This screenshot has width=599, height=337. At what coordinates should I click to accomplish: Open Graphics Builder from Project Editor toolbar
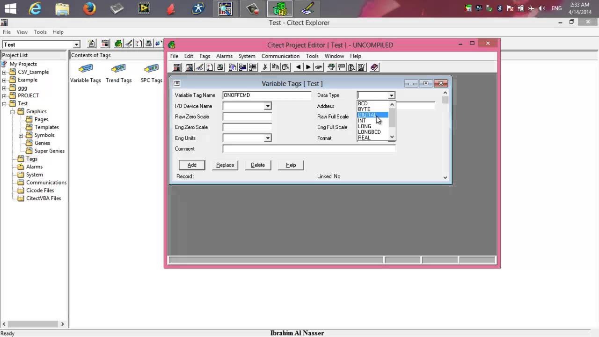coord(190,67)
